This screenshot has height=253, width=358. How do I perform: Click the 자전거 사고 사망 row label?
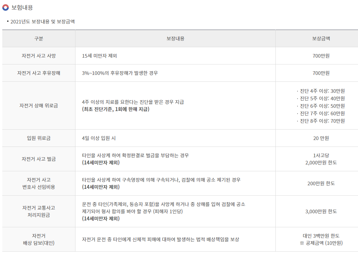[x=39, y=56]
